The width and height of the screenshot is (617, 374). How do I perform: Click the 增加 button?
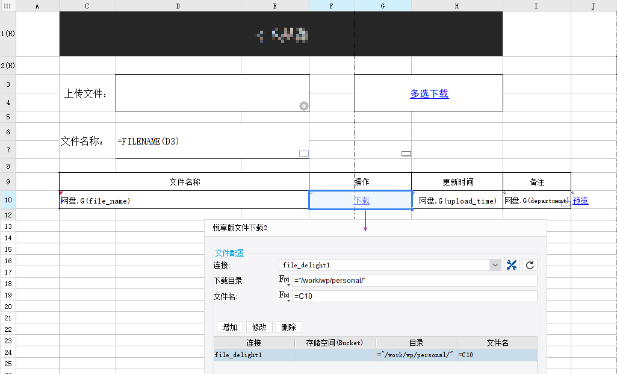(230, 327)
